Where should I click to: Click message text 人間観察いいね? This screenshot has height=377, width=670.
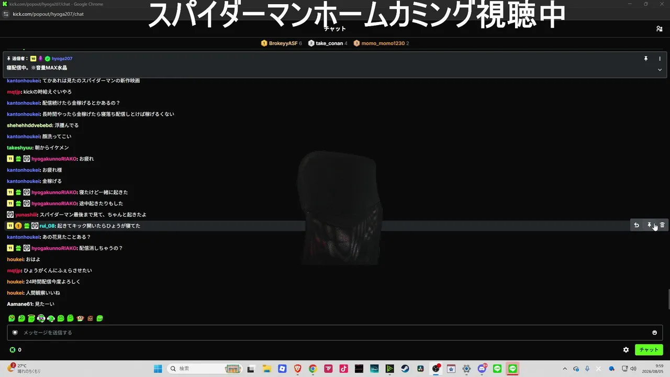coord(43,293)
